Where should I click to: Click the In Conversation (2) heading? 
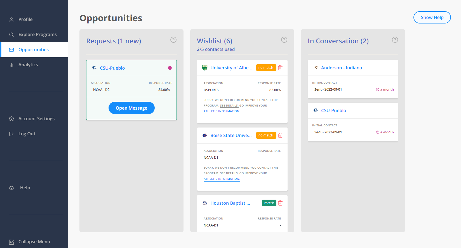(x=338, y=41)
